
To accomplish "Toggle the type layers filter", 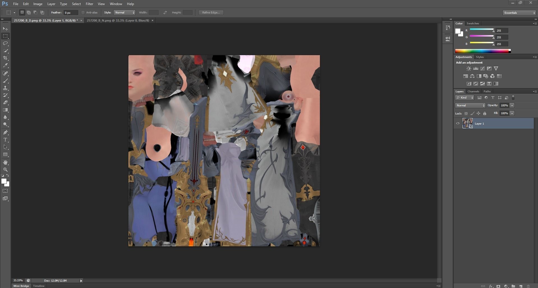I will pos(493,98).
